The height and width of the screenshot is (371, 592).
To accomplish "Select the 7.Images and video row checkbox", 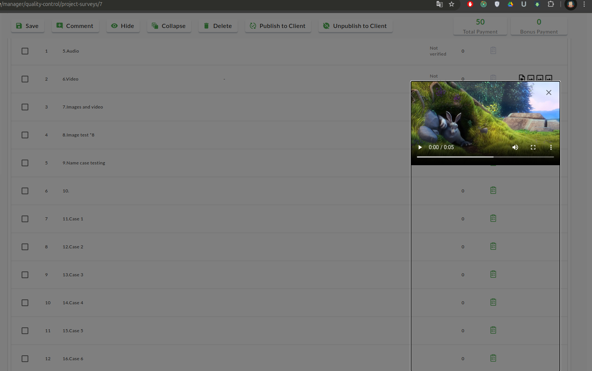I will point(25,107).
